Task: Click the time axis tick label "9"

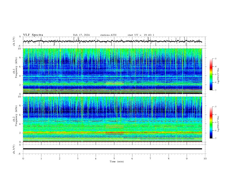Action: point(187,159)
